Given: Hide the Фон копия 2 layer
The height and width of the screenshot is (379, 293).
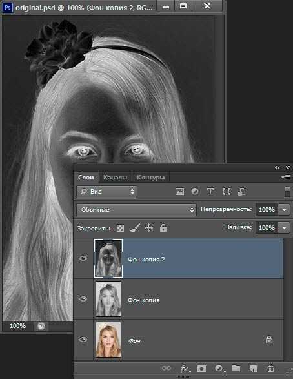Looking at the screenshot, I should click(83, 258).
